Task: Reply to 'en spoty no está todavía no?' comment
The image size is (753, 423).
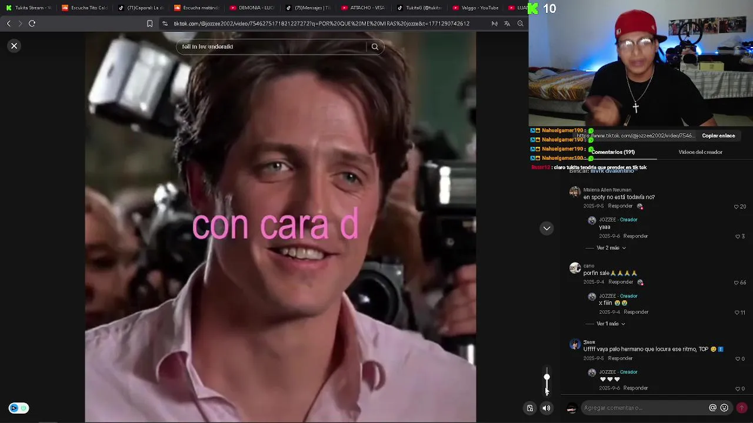Action: [621, 207]
